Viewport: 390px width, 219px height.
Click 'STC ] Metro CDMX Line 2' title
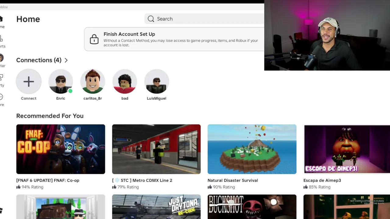pos(147,180)
